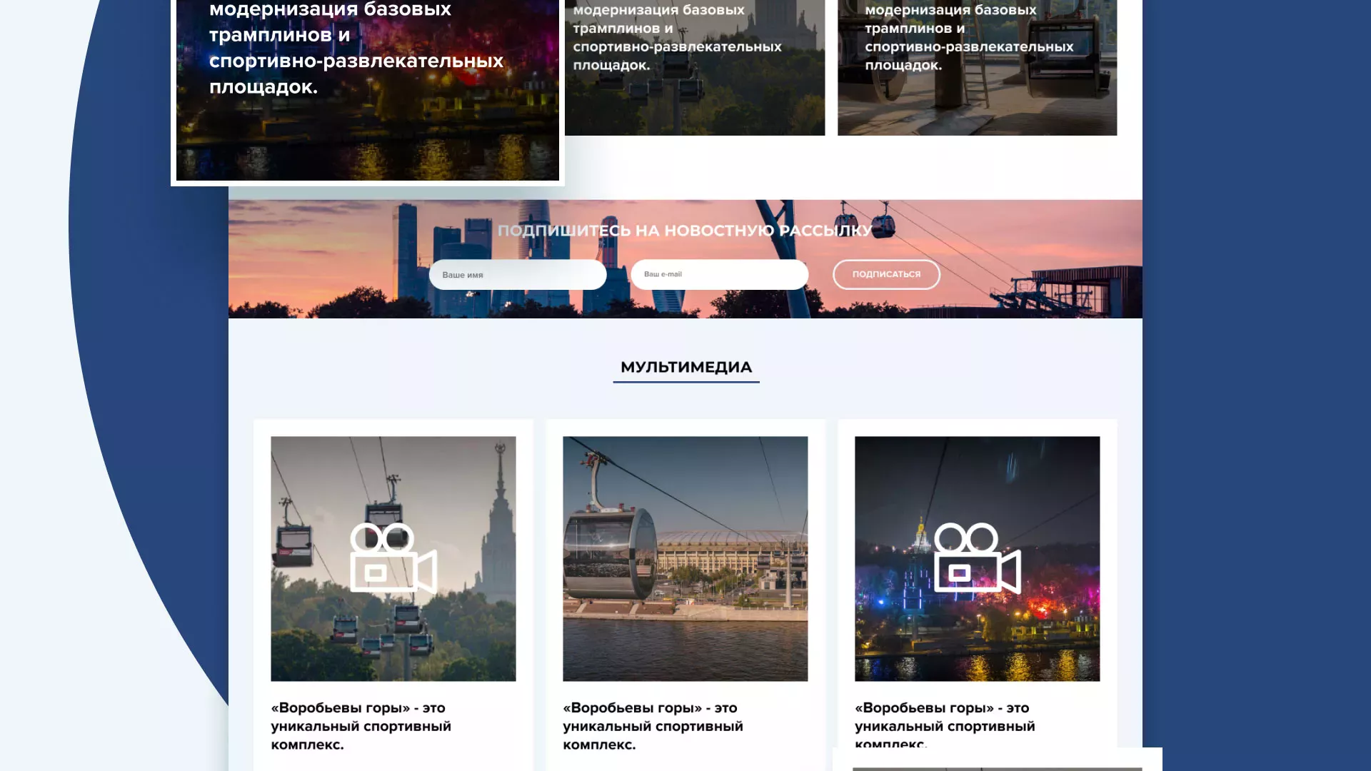Click video camera icon on first multimedia card

tap(393, 558)
